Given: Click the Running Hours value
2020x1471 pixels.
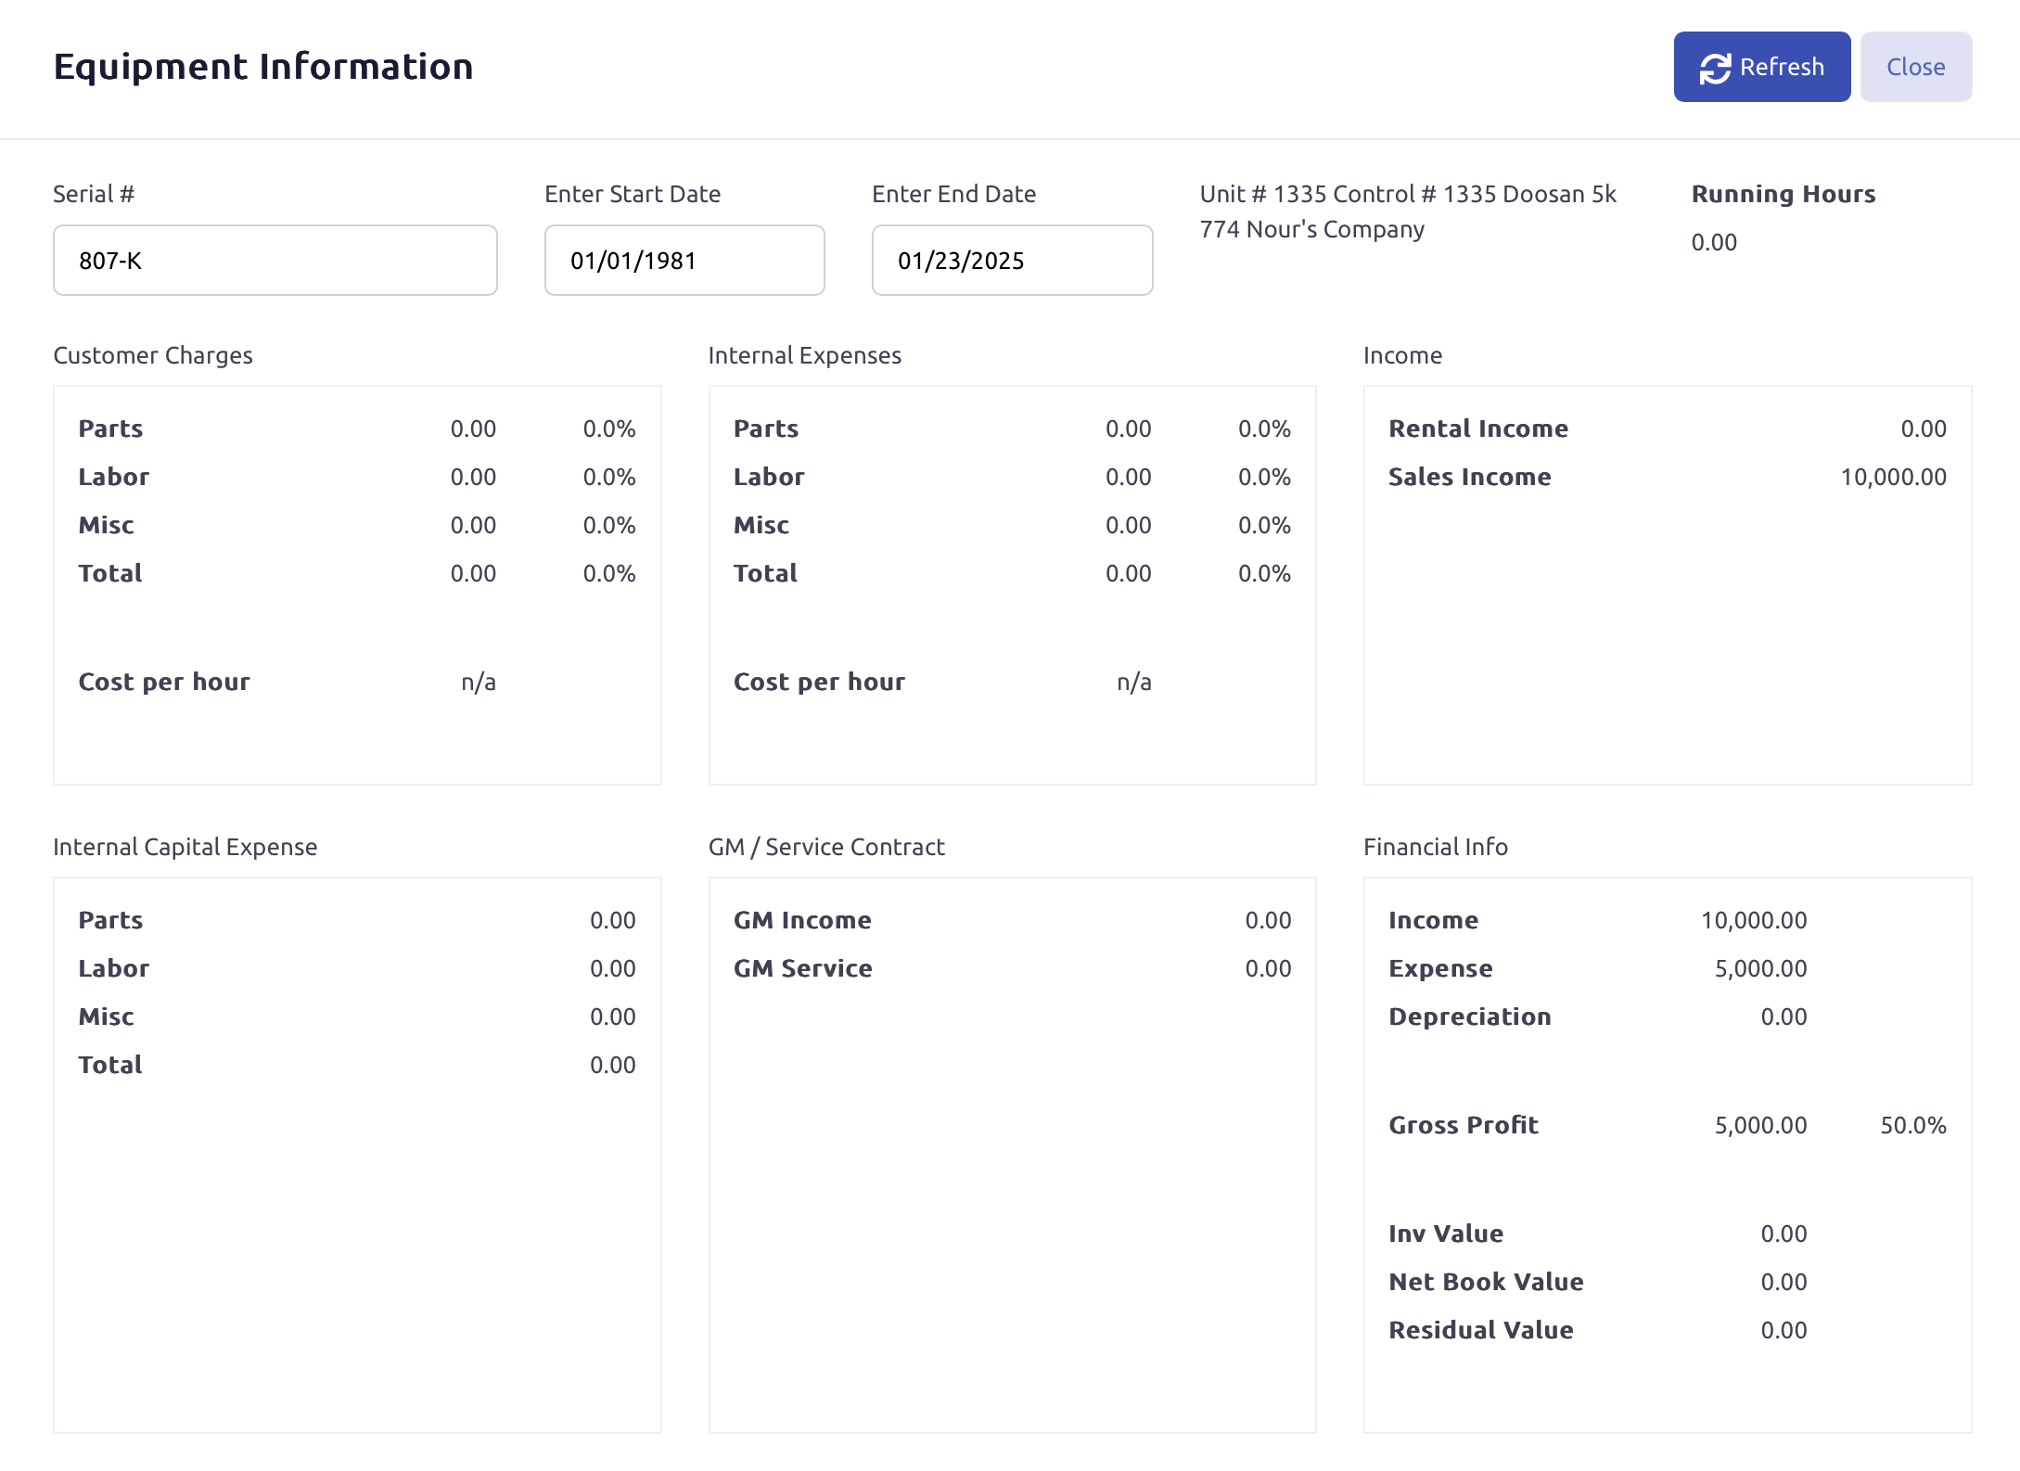Looking at the screenshot, I should [x=1713, y=243].
